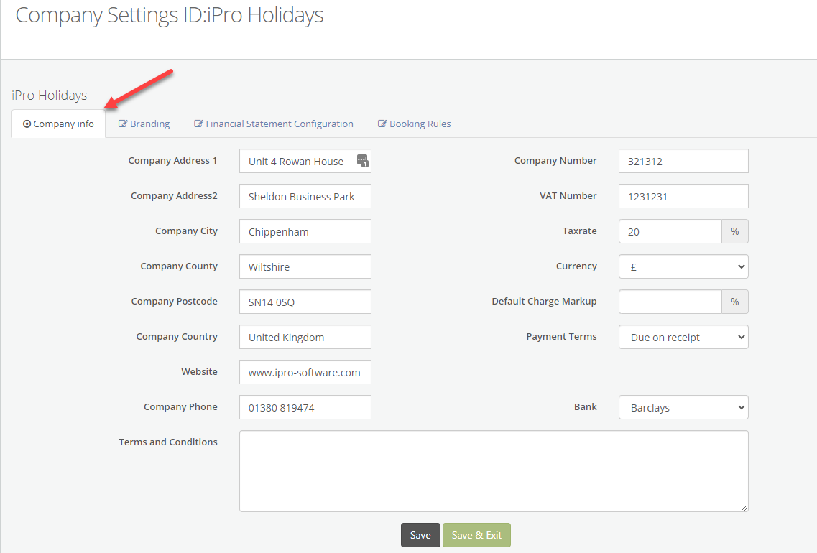Click the empty Default Charge Markup field
The image size is (817, 553).
pos(670,302)
